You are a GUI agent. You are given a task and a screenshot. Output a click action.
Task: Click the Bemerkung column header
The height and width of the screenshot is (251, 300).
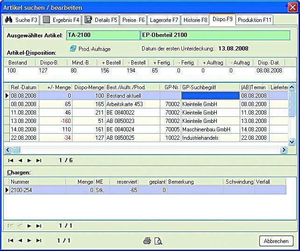coord(195,182)
